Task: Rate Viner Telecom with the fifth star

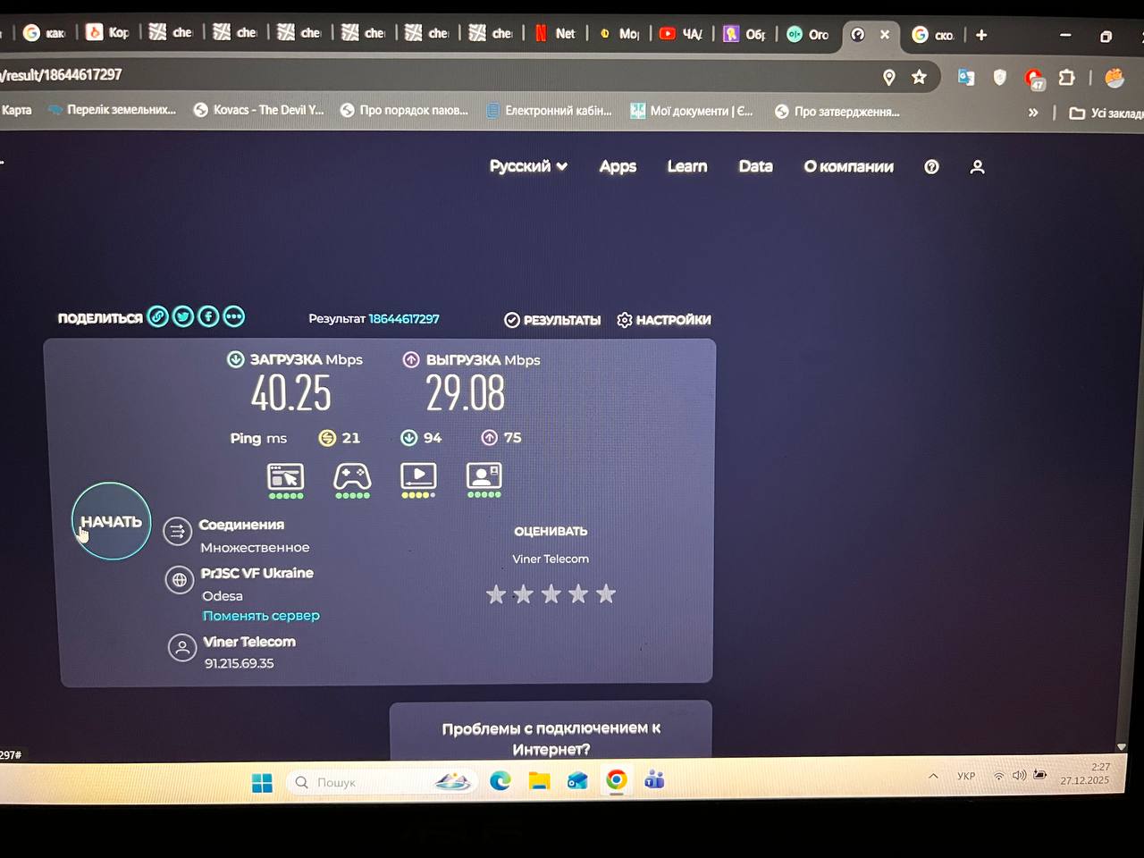Action: (606, 593)
